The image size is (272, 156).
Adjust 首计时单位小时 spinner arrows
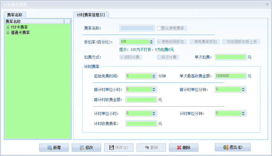154,89
